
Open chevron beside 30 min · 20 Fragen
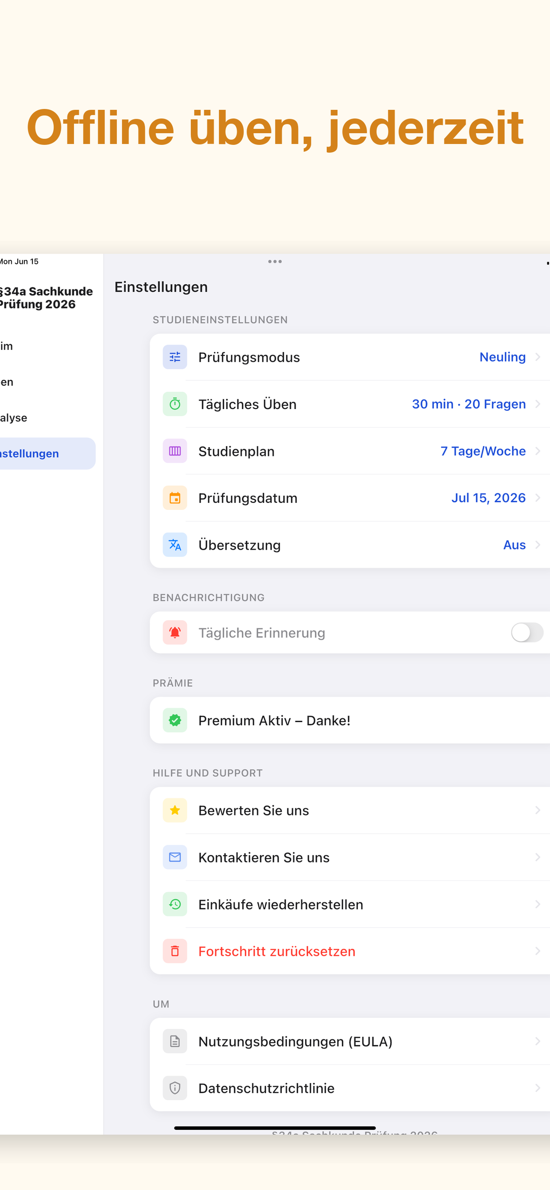(x=538, y=404)
